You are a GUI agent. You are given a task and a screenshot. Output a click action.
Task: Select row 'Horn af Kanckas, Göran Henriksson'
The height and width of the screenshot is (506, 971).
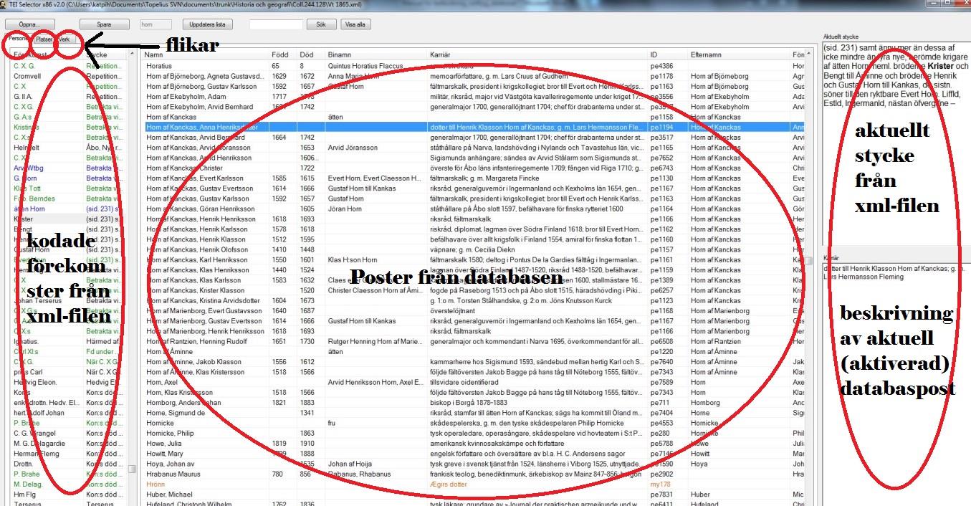pyautogui.click(x=473, y=209)
